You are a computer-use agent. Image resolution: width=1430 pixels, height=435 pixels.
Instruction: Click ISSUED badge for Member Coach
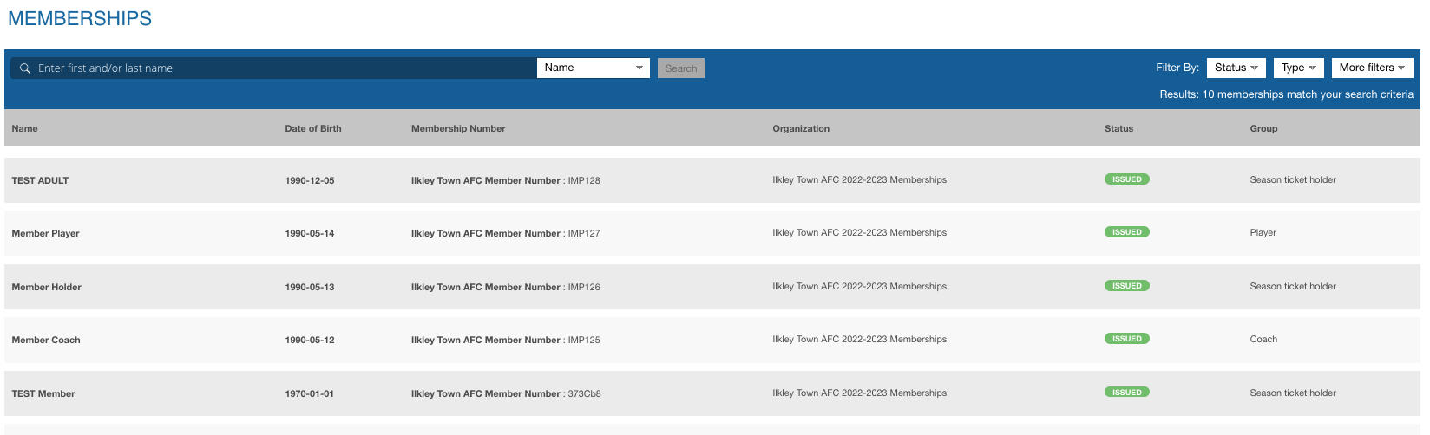(x=1126, y=339)
